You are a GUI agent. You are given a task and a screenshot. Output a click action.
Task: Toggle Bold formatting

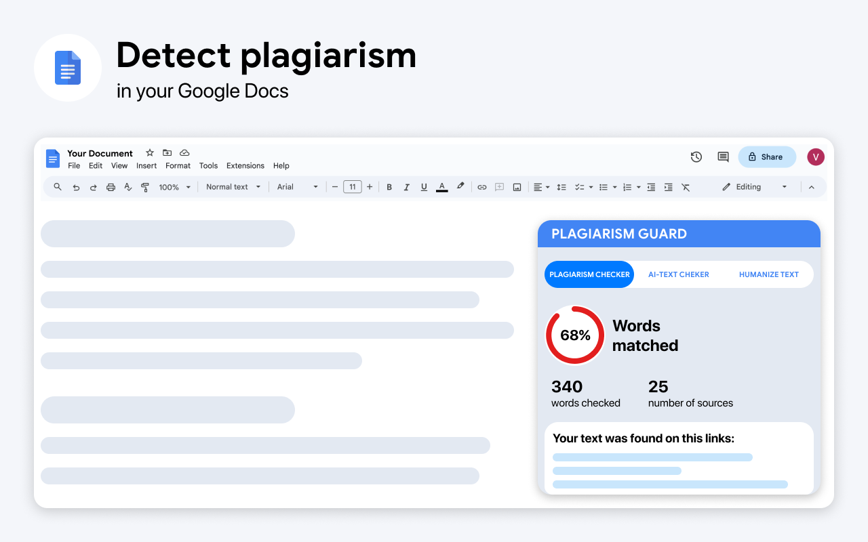(389, 187)
